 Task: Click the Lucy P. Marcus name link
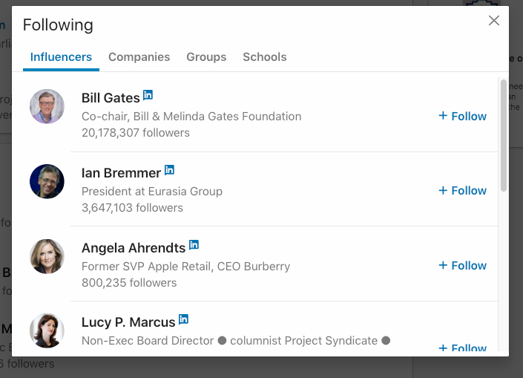click(x=128, y=322)
